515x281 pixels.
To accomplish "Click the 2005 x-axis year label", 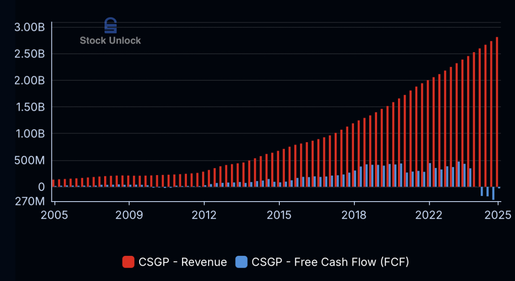I will pos(54,215).
